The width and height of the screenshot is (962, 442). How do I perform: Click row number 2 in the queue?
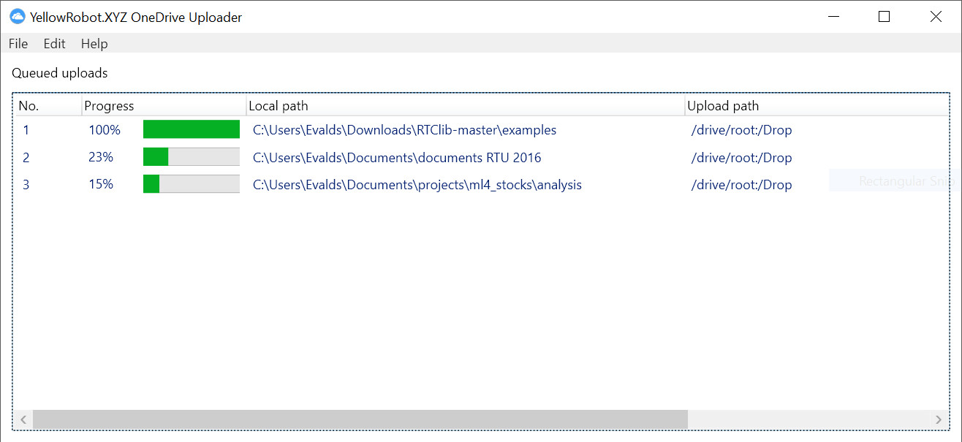tap(26, 158)
